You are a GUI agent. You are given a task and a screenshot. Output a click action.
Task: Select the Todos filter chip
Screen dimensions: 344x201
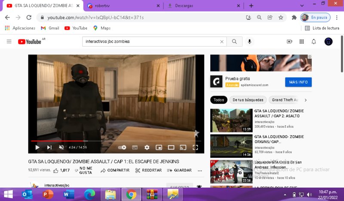[219, 100]
